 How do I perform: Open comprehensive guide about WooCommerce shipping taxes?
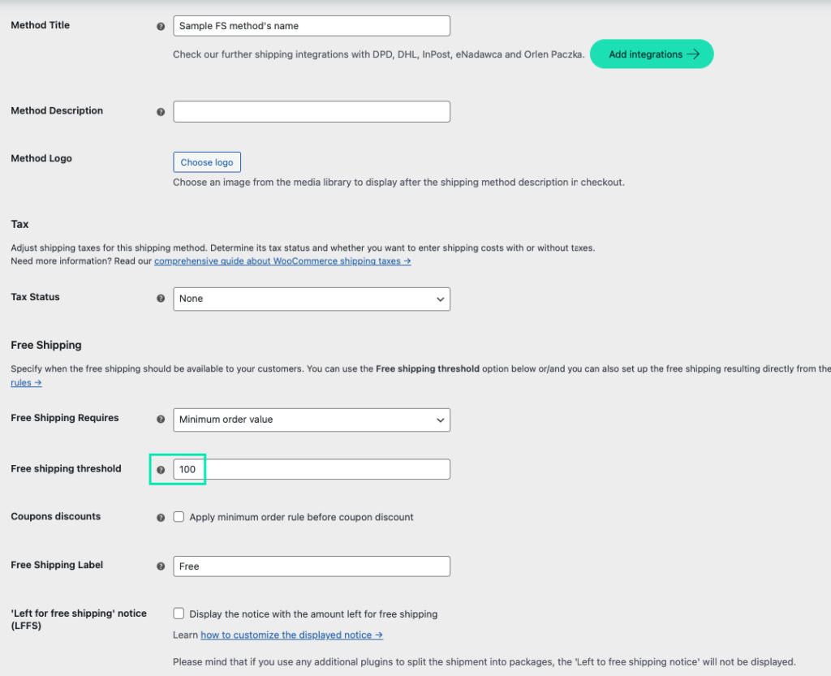point(282,261)
